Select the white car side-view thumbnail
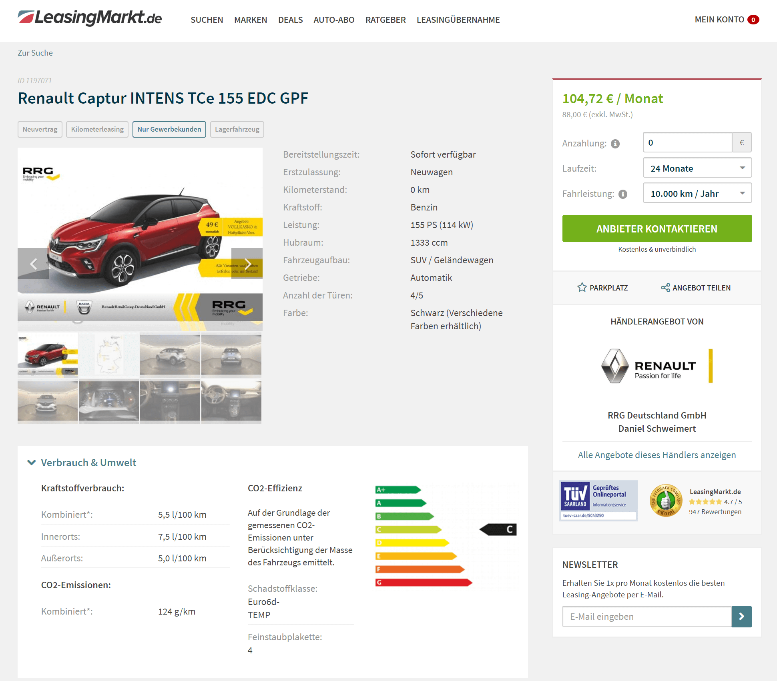Viewport: 777px width, 681px height. (170, 356)
